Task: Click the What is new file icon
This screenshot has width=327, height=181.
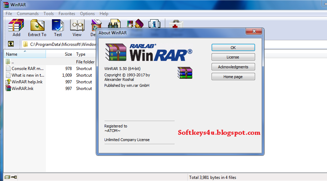Action: pyautogui.click(x=8, y=75)
